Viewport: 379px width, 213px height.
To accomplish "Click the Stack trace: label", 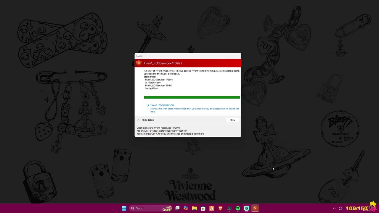I will tap(150, 77).
